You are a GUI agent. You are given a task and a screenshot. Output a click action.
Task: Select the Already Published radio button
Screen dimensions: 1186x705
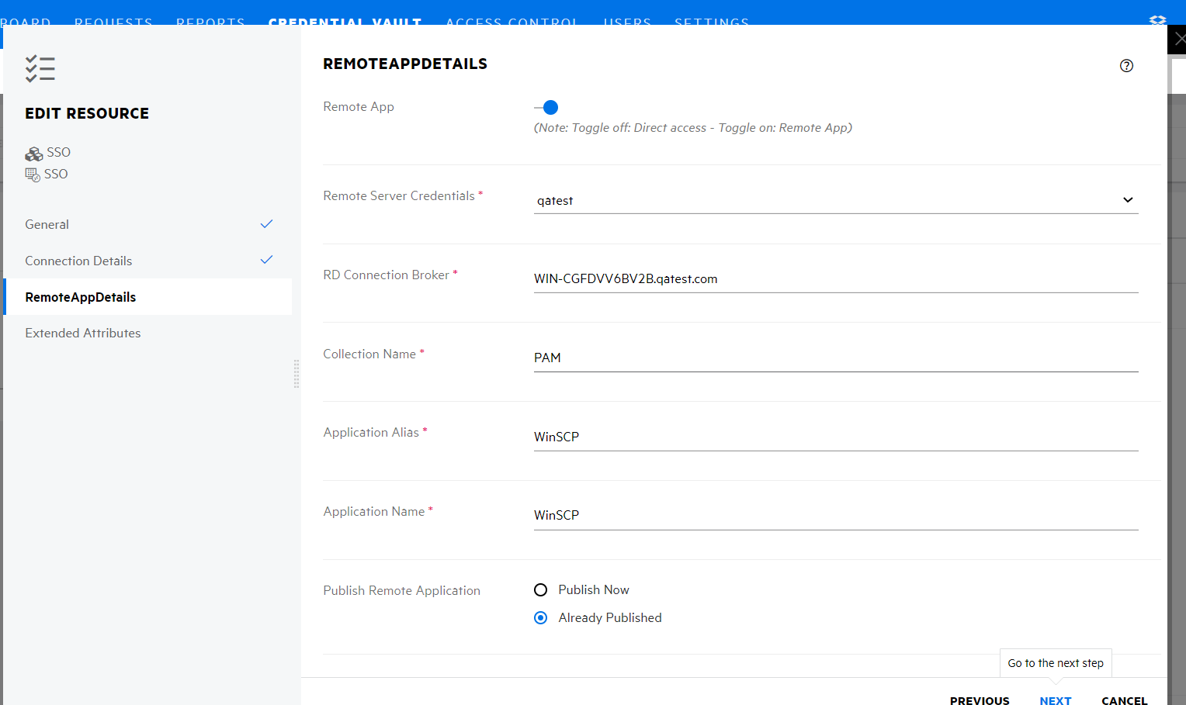pos(540,617)
